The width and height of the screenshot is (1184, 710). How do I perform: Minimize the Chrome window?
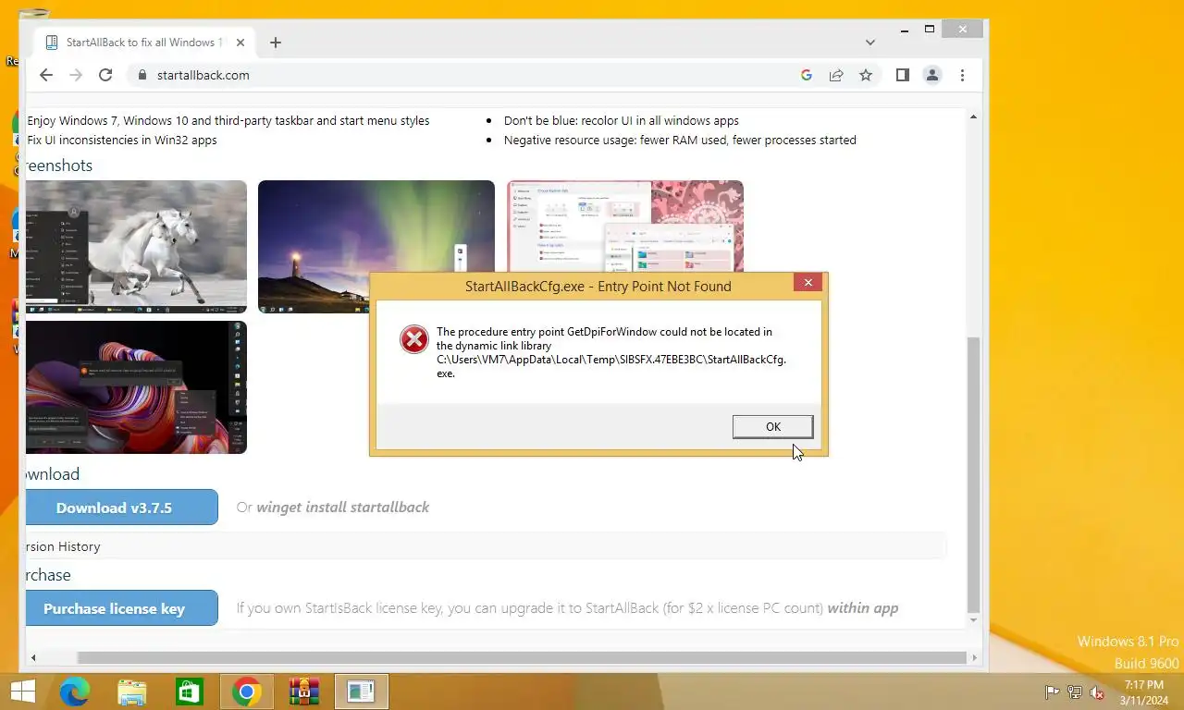(905, 30)
